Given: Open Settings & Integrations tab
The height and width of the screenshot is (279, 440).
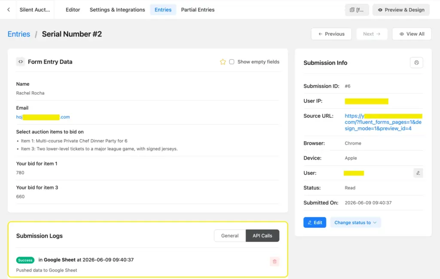Looking at the screenshot, I should click(x=117, y=9).
